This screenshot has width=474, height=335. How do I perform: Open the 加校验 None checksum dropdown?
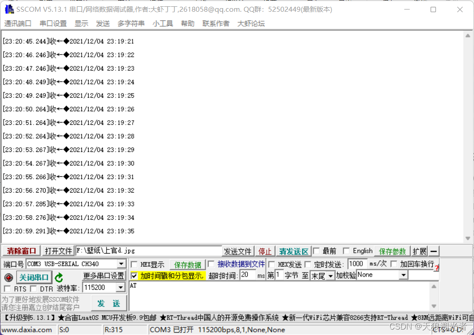click(402, 275)
